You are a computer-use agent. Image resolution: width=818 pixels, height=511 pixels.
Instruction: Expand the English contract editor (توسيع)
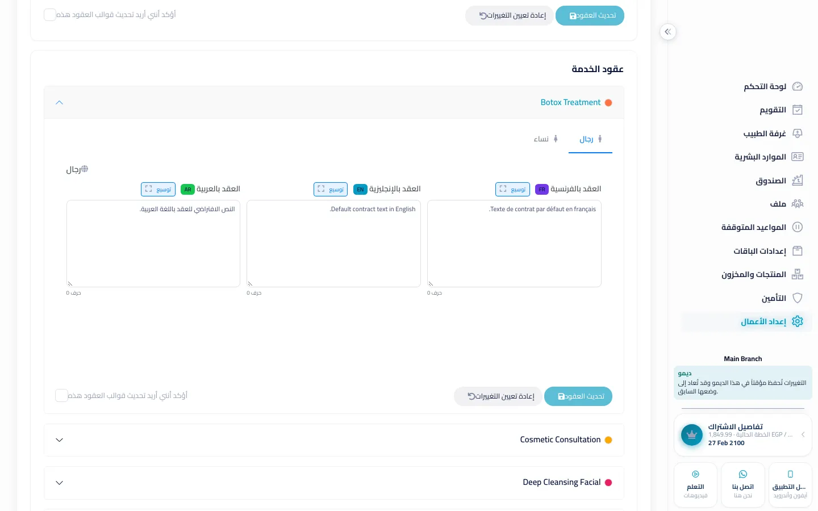pyautogui.click(x=331, y=189)
